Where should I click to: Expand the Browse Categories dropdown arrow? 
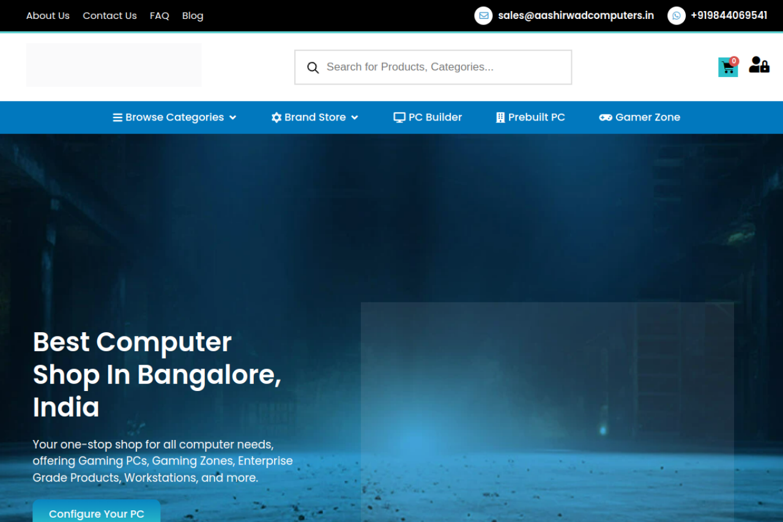[232, 117]
